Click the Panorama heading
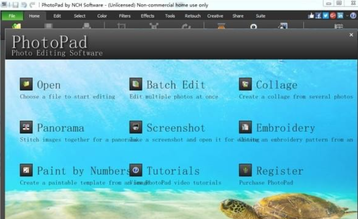 point(61,128)
